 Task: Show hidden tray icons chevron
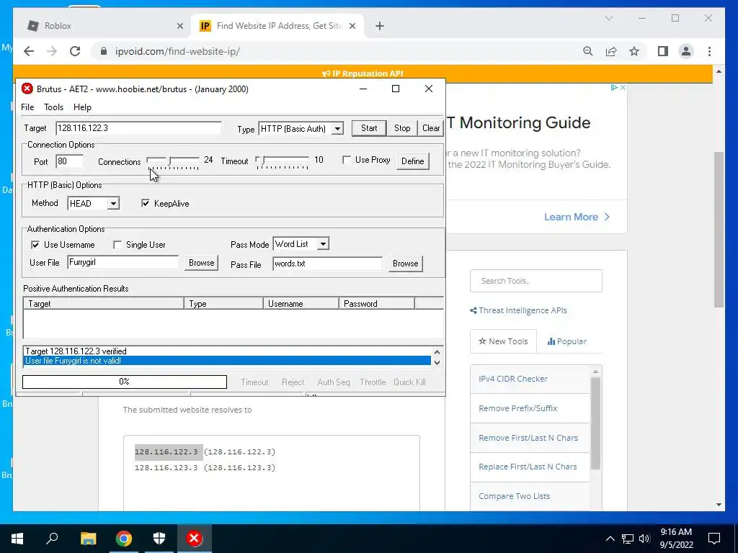610,539
